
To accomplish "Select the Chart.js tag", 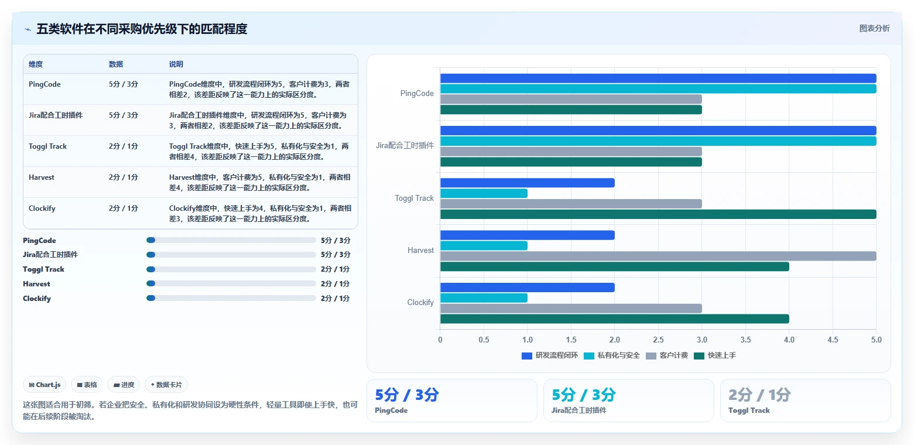I will coord(44,385).
